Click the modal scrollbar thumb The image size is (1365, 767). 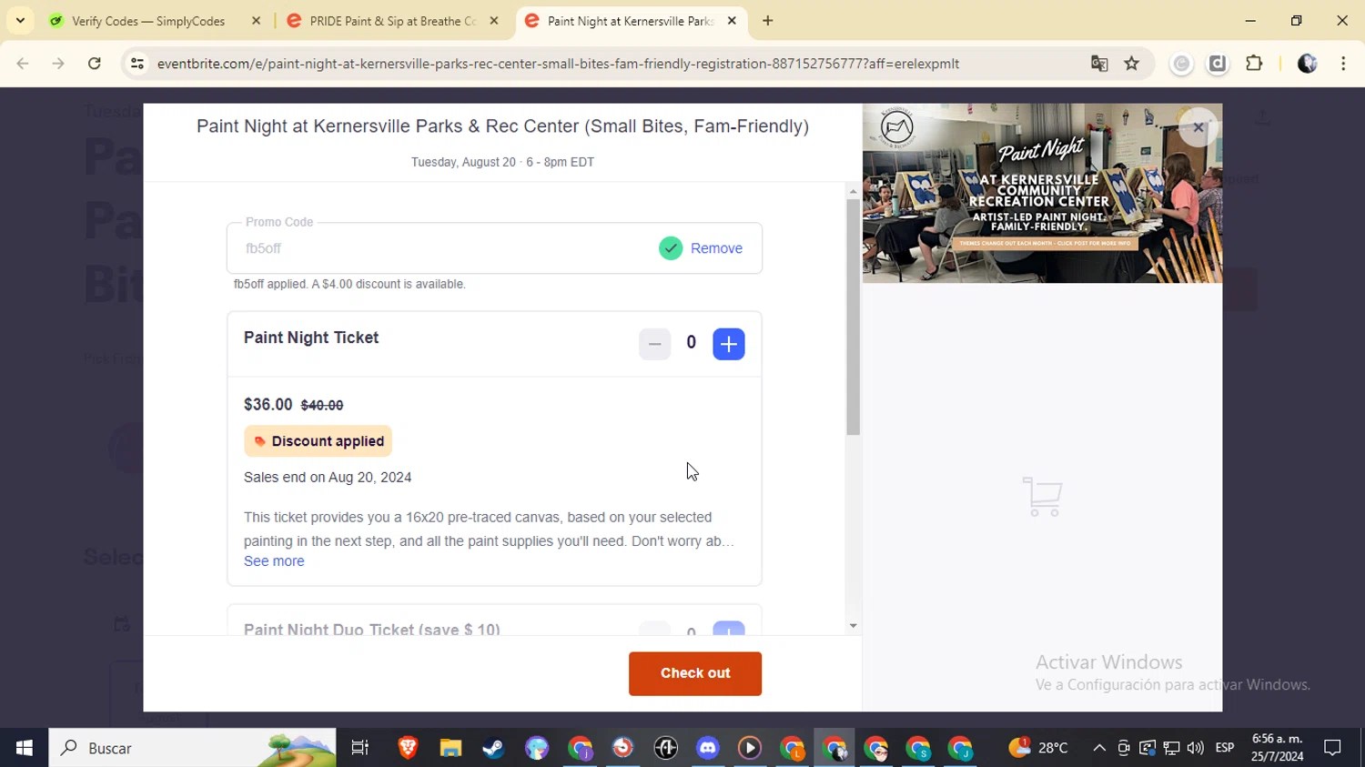click(x=853, y=317)
